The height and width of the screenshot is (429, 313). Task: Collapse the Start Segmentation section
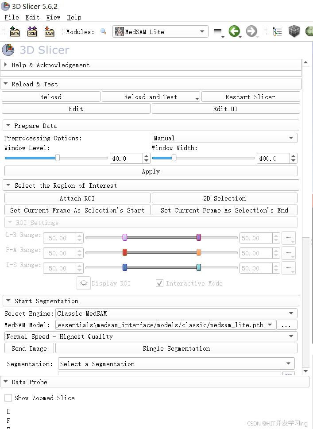[x=151, y=301]
